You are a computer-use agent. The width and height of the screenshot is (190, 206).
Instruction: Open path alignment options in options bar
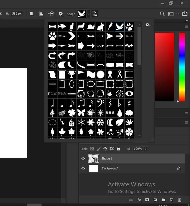[x=41, y=14]
